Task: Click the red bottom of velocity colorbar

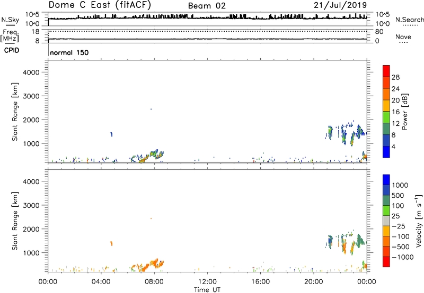Action: (x=386, y=262)
